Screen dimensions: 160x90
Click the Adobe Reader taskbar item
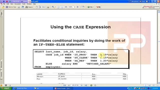pyautogui.click(x=63, y=88)
